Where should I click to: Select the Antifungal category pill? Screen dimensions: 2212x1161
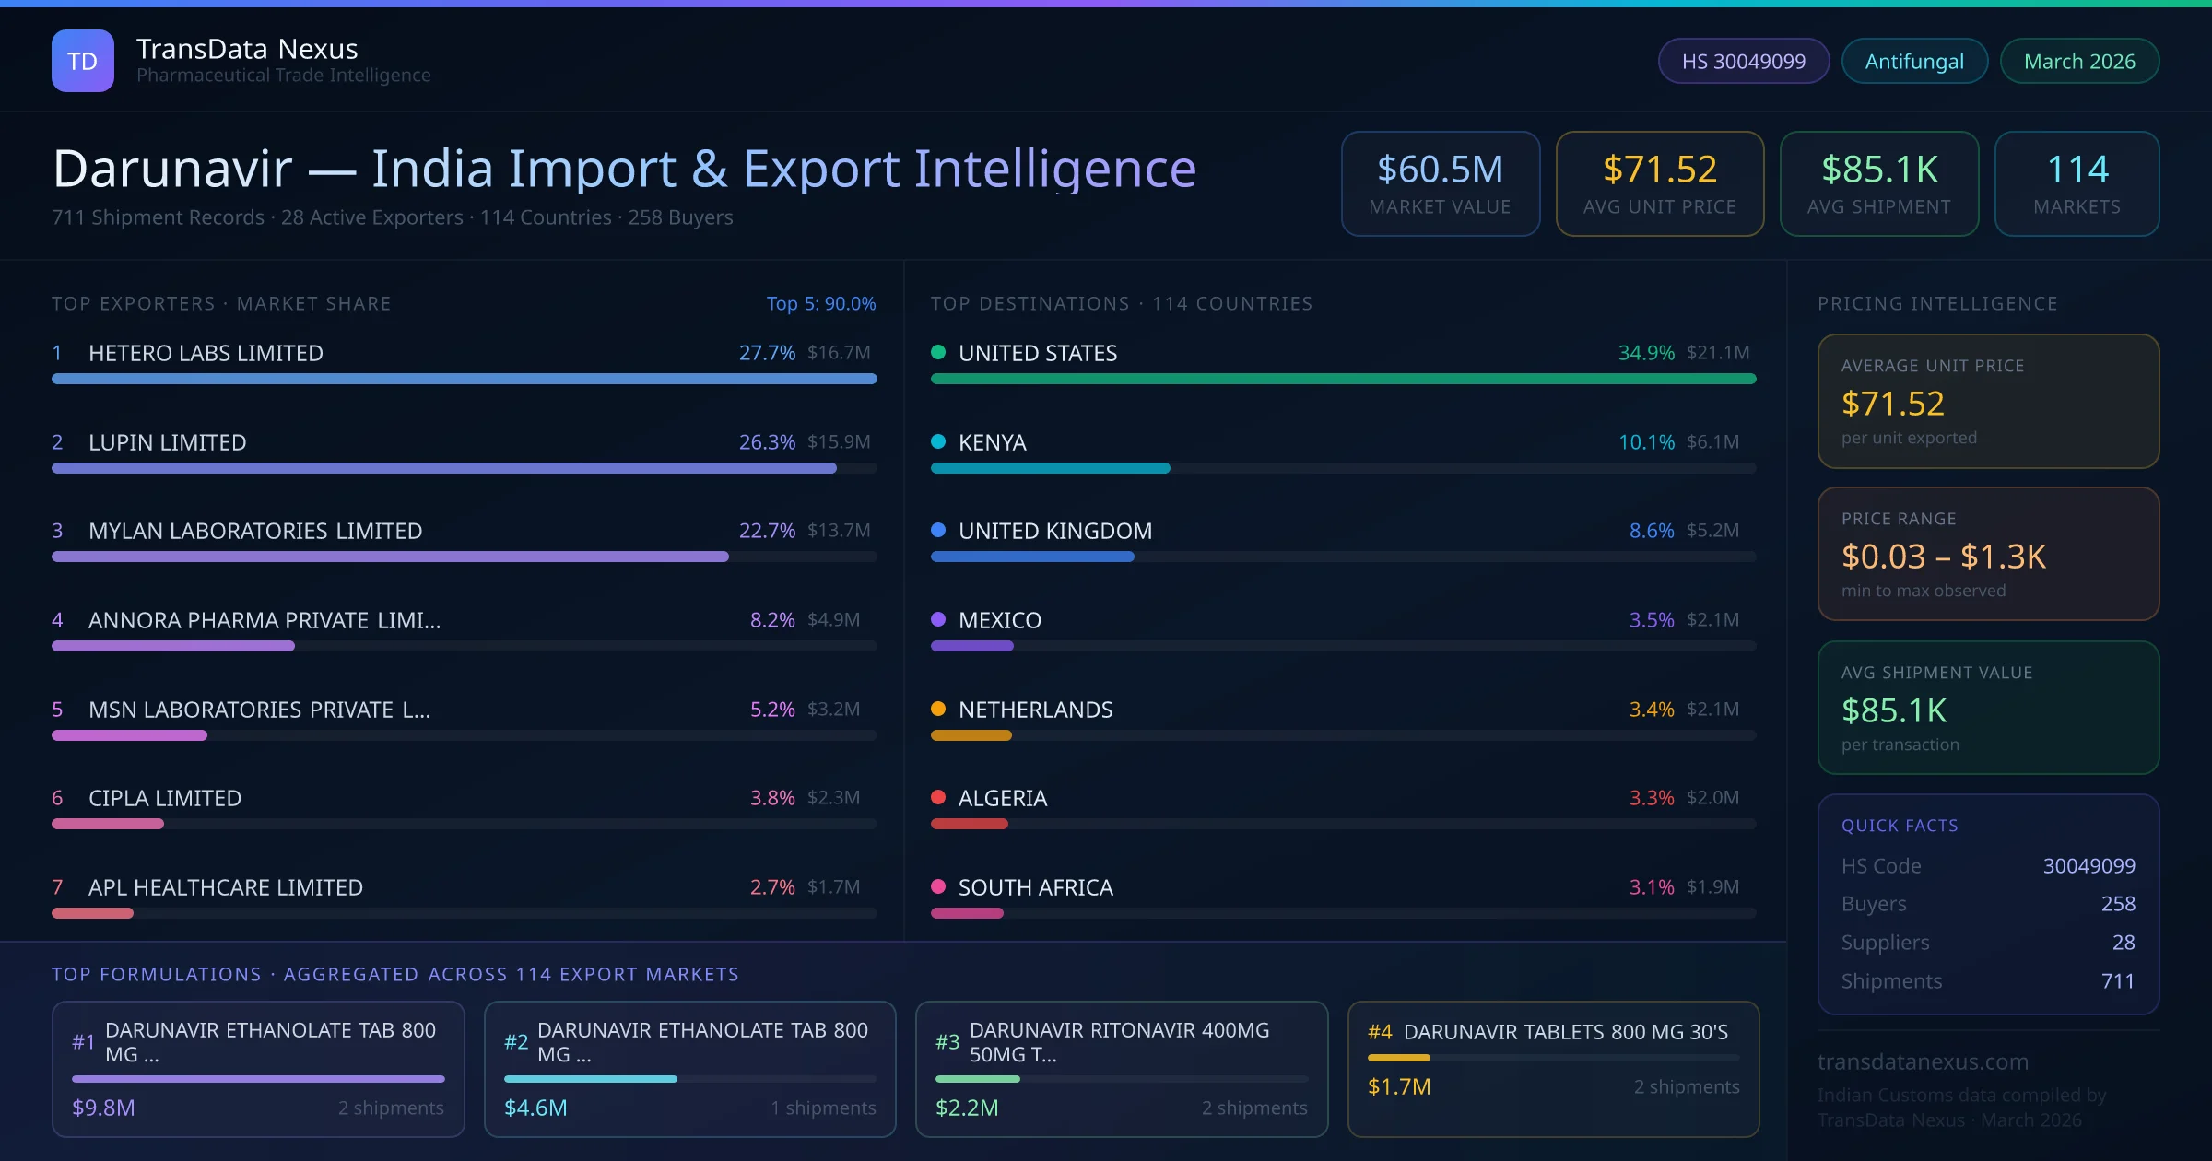coord(1913,61)
